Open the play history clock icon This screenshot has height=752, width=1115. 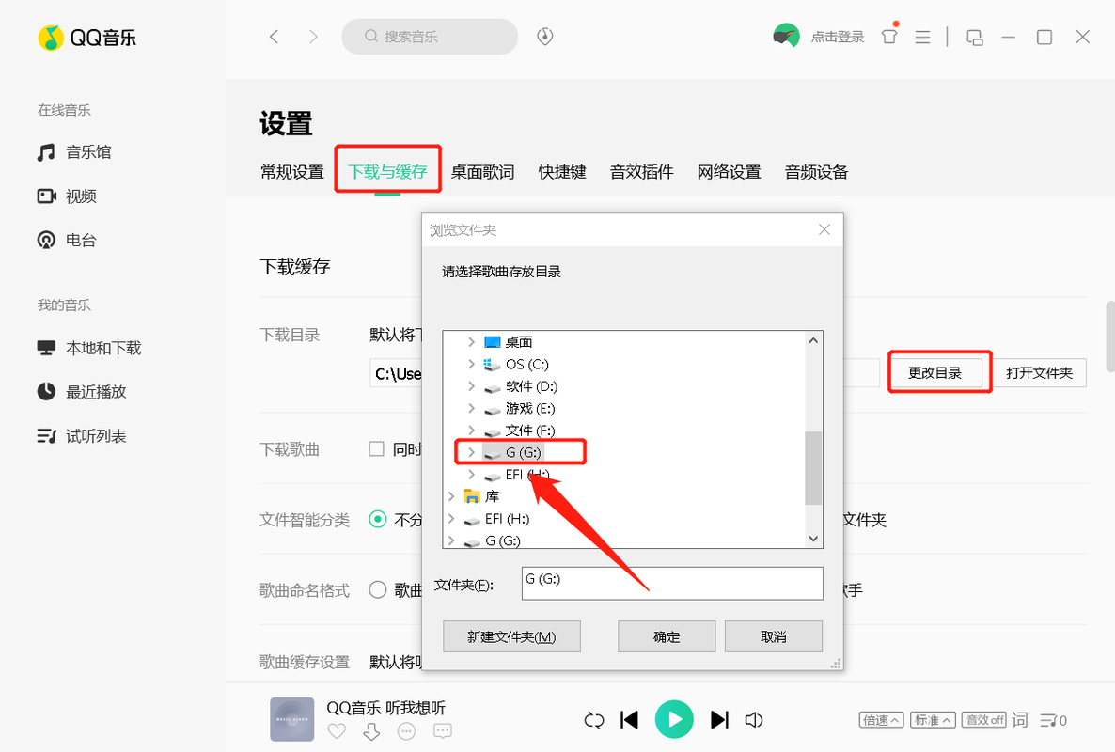[x=544, y=37]
